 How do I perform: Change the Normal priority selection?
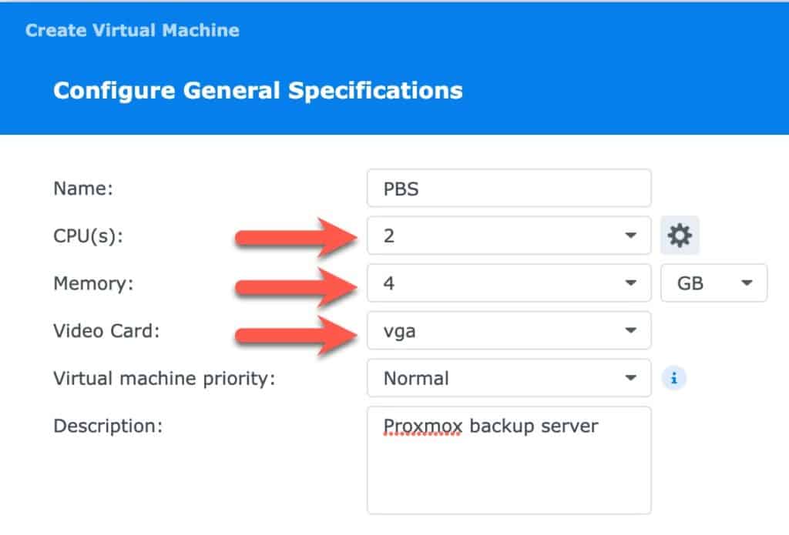click(x=509, y=378)
